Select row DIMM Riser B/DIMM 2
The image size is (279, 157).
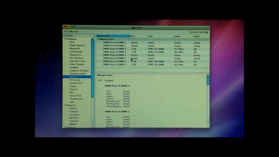[153, 46]
